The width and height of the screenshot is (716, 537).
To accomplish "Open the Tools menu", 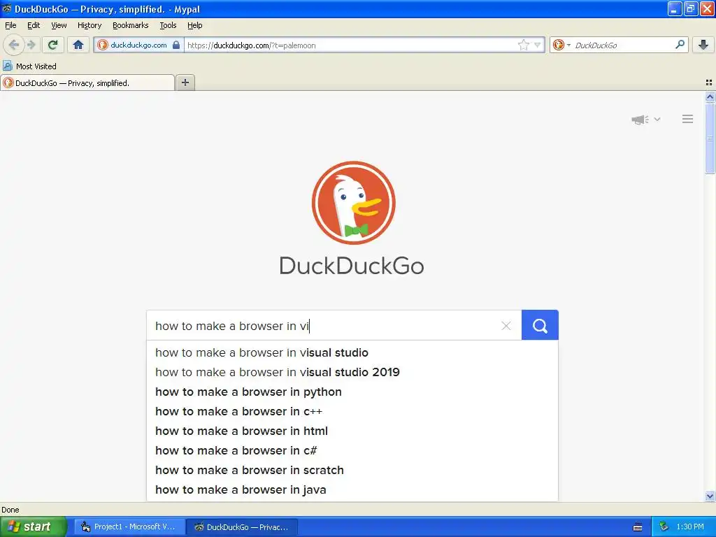I will (x=168, y=25).
